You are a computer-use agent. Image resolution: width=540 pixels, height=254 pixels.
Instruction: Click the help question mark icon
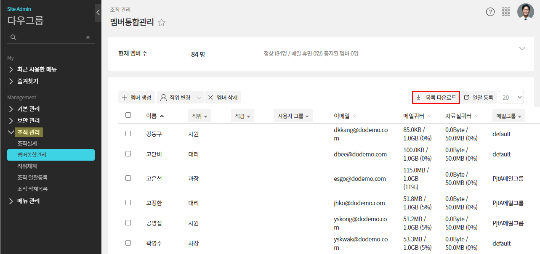coord(490,12)
